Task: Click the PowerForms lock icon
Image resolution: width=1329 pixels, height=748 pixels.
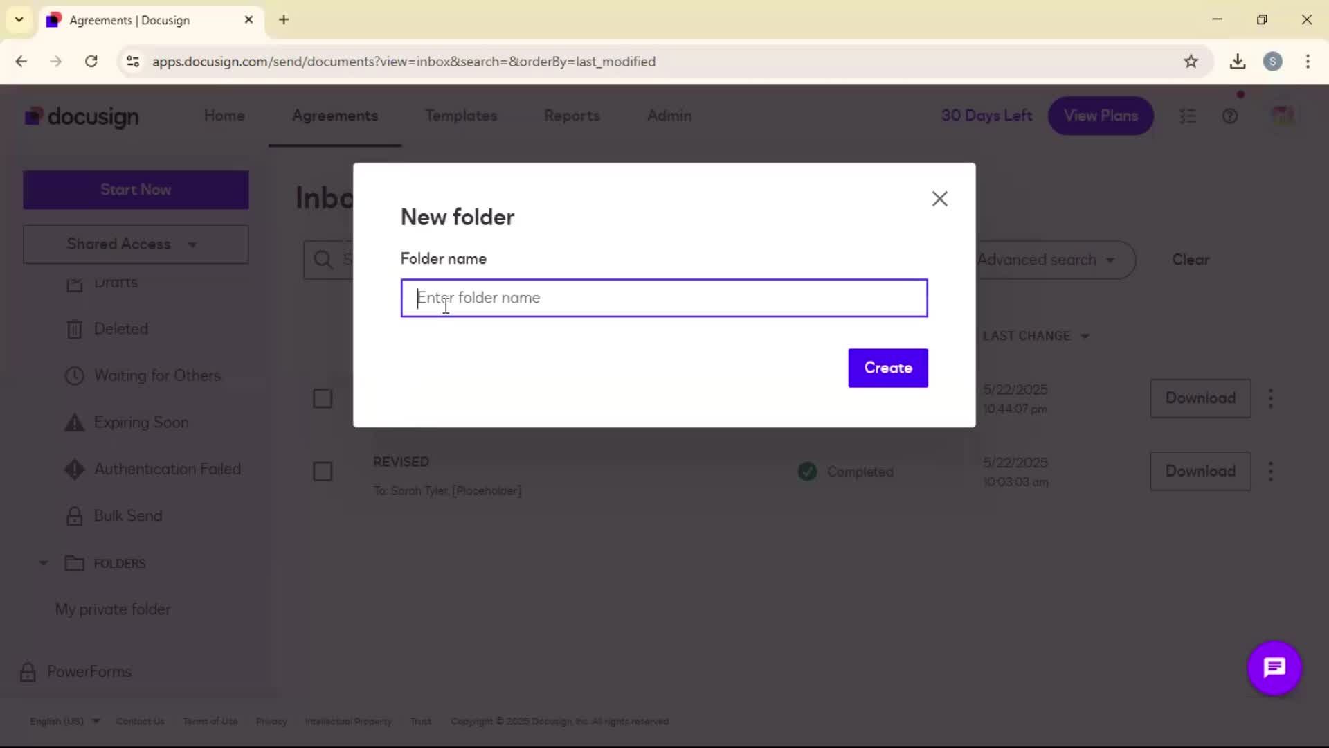Action: tap(28, 672)
